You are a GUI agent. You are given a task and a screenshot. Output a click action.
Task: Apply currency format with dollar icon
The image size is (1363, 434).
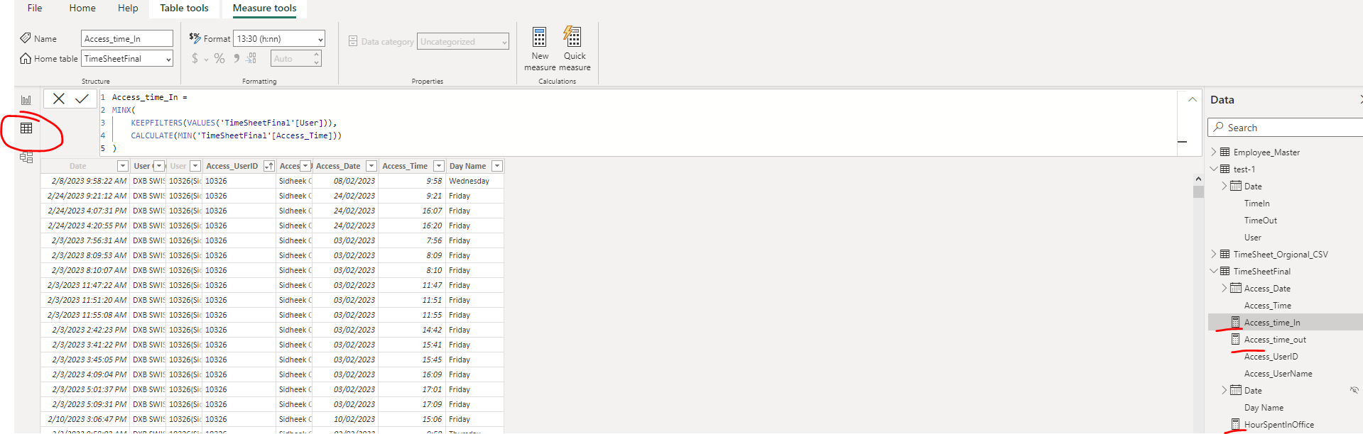tap(195, 59)
